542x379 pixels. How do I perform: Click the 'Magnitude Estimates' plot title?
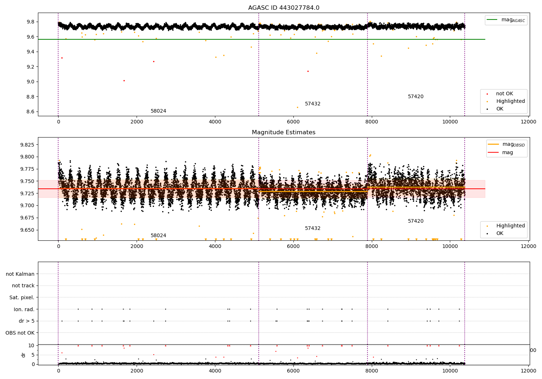click(x=284, y=132)
